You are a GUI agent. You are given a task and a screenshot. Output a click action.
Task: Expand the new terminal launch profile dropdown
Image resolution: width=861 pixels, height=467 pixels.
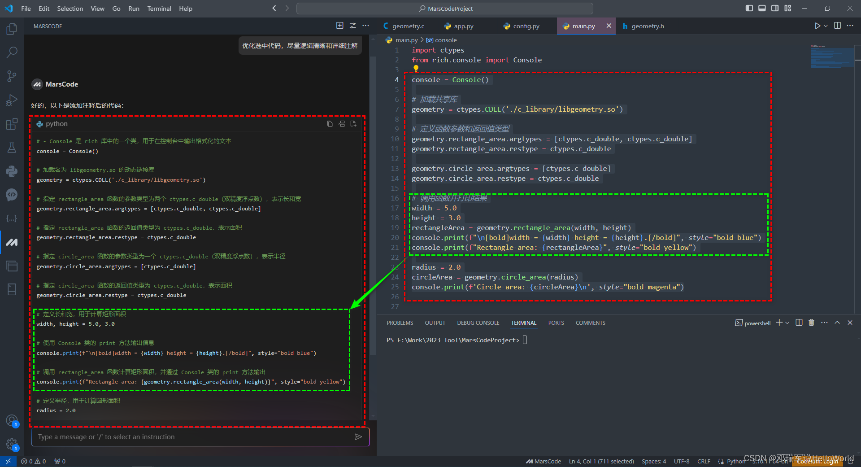click(x=787, y=323)
